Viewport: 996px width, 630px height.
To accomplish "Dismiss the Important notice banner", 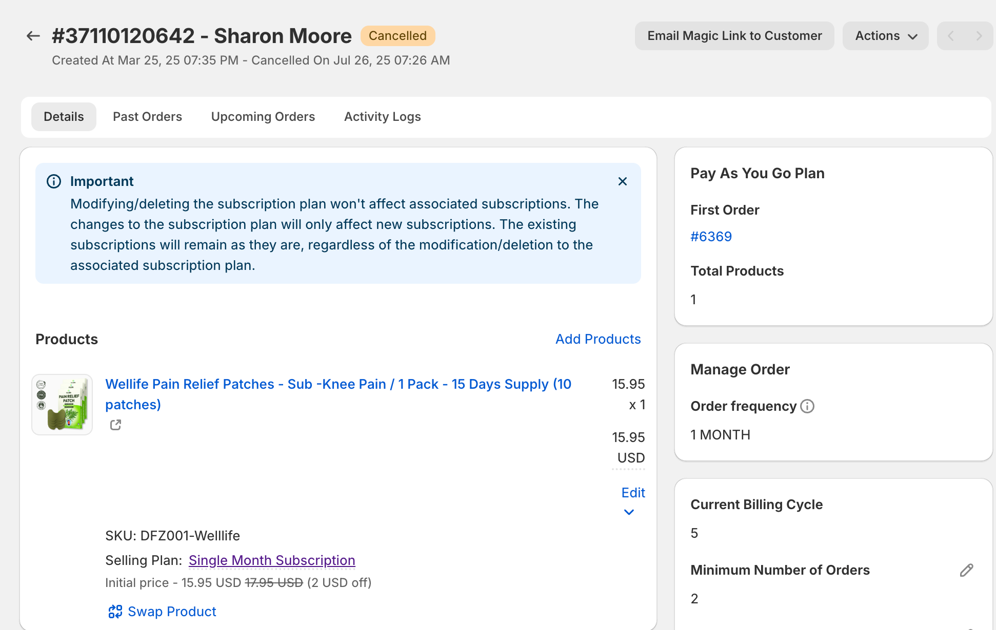I will [x=623, y=181].
